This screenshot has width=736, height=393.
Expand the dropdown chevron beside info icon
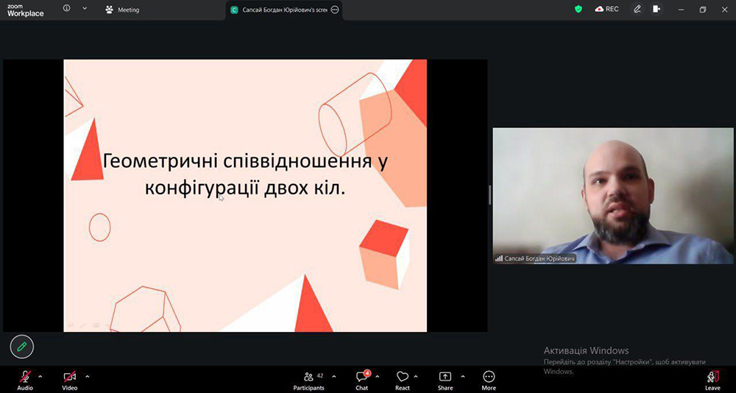85,9
